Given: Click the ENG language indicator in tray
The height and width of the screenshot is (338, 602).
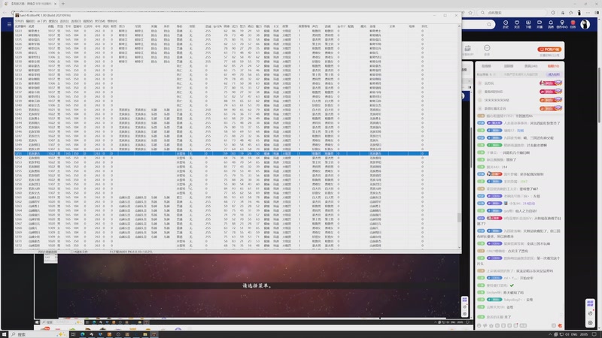Looking at the screenshot, I should click(574, 334).
